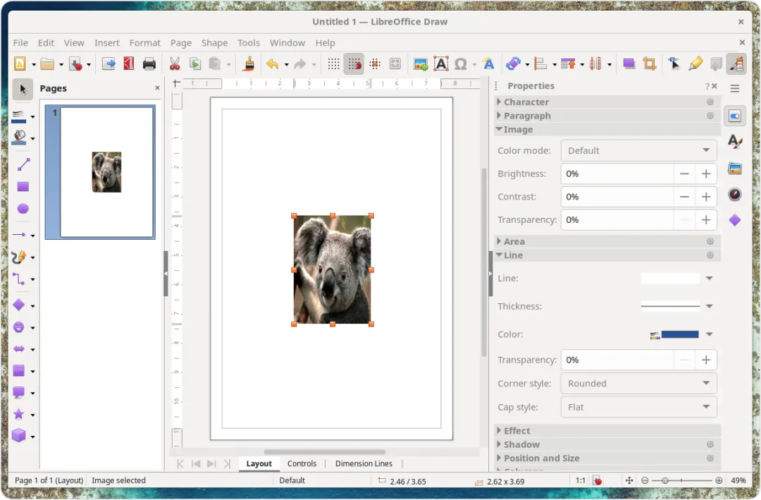
Task: Open the Corner style dropdown
Action: pyautogui.click(x=638, y=384)
